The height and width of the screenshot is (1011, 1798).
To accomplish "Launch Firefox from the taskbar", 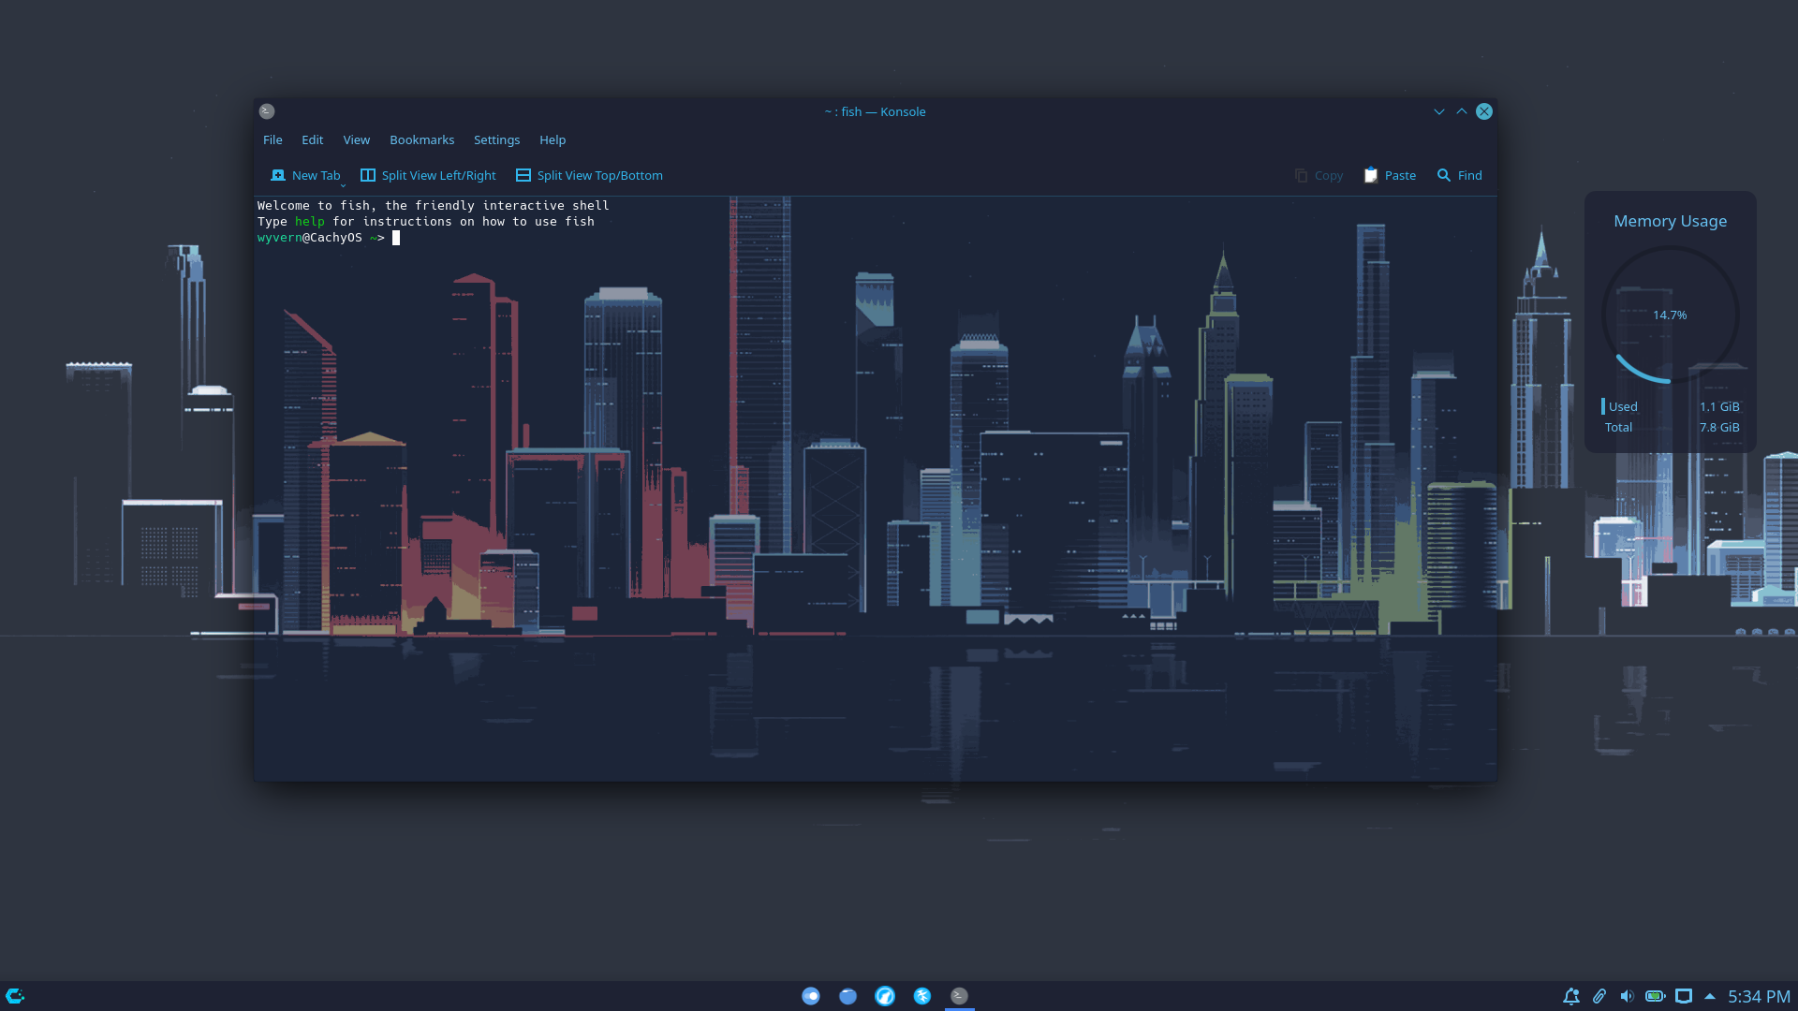I will [885, 995].
